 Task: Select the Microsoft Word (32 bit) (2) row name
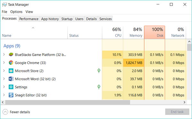35,79
